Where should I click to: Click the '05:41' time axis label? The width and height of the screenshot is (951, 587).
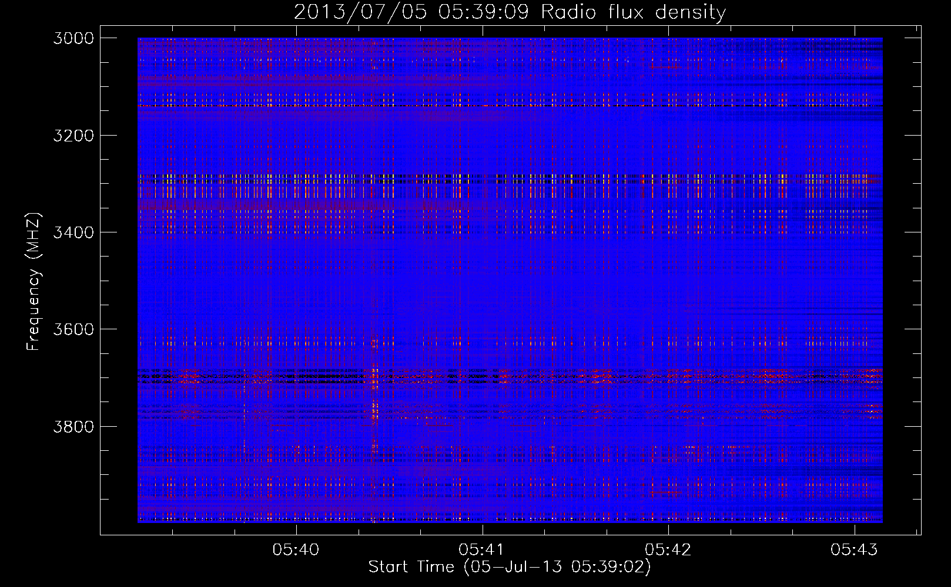pyautogui.click(x=482, y=549)
